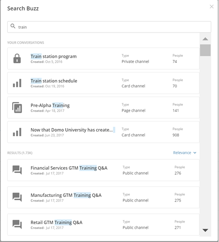
Task: Select the Pre-Alpha Training result
Action: point(103,107)
